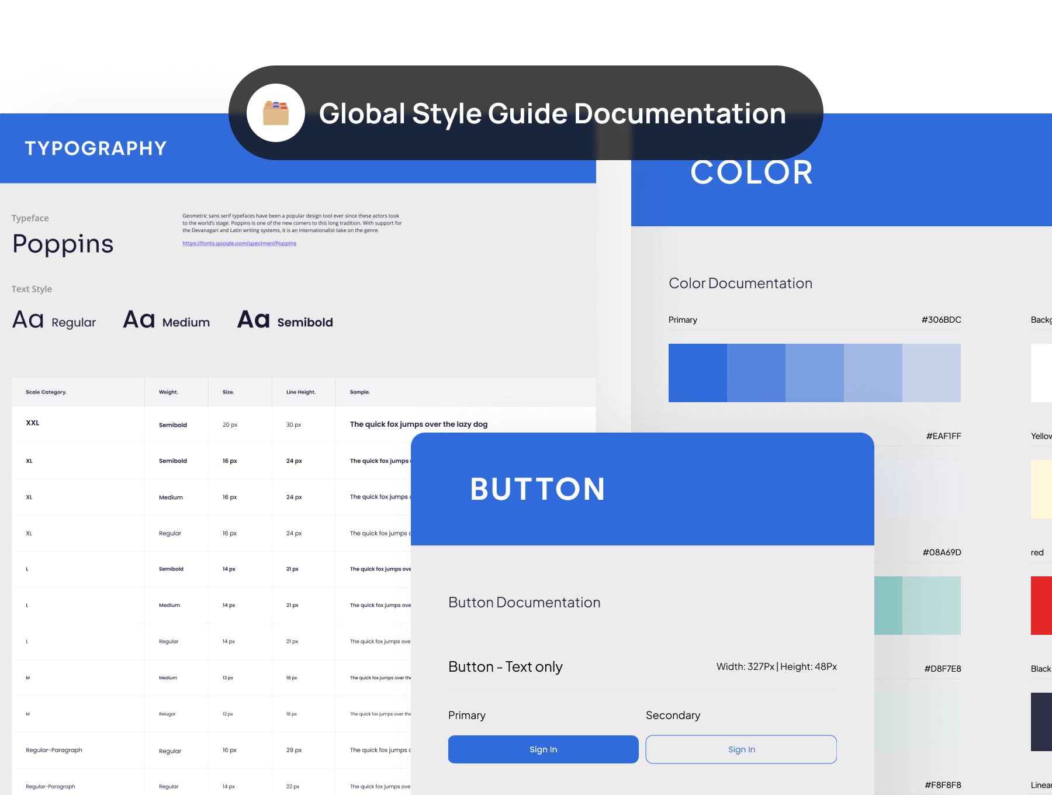
Task: Click the Global Style Guide Documentation title
Action: click(552, 113)
